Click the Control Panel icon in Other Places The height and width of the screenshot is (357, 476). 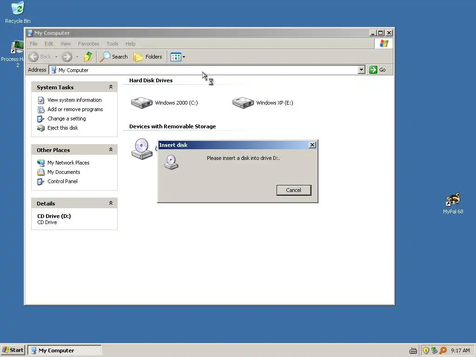(x=41, y=182)
